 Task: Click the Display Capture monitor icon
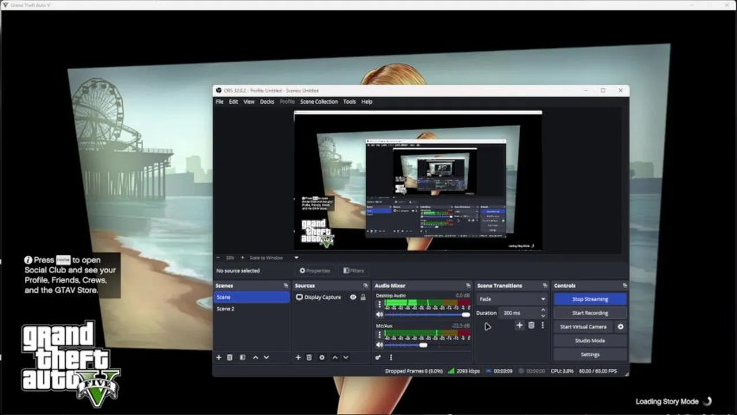299,297
